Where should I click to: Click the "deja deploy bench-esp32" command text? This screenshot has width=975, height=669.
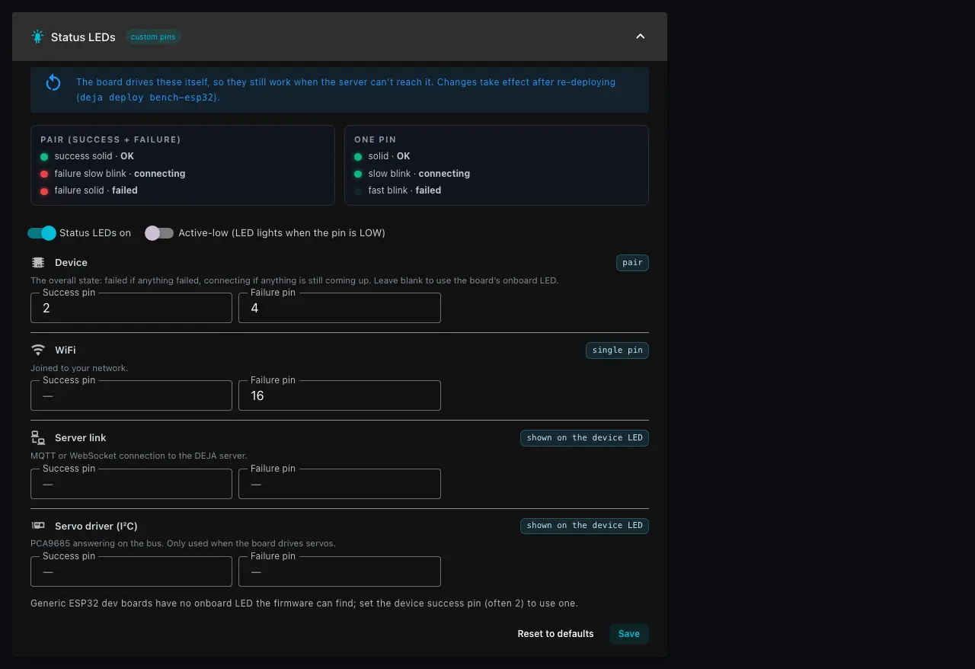point(148,98)
